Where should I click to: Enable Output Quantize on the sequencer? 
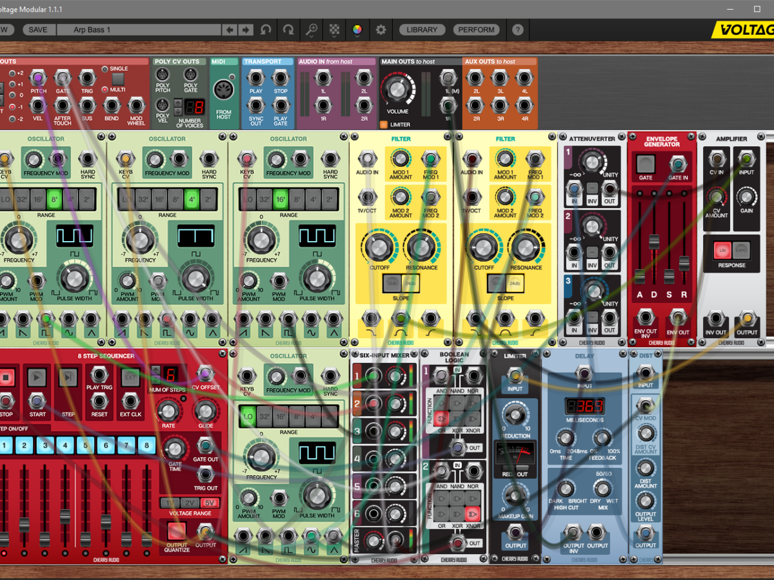176,531
